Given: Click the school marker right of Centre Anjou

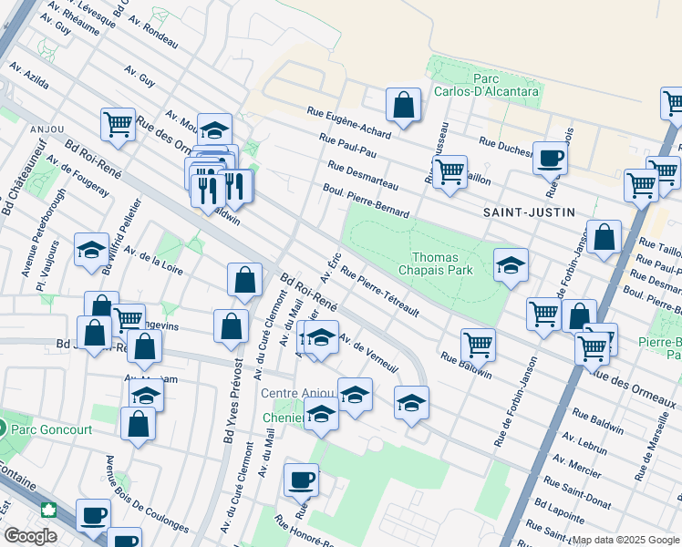Looking at the screenshot, I should point(355,396).
